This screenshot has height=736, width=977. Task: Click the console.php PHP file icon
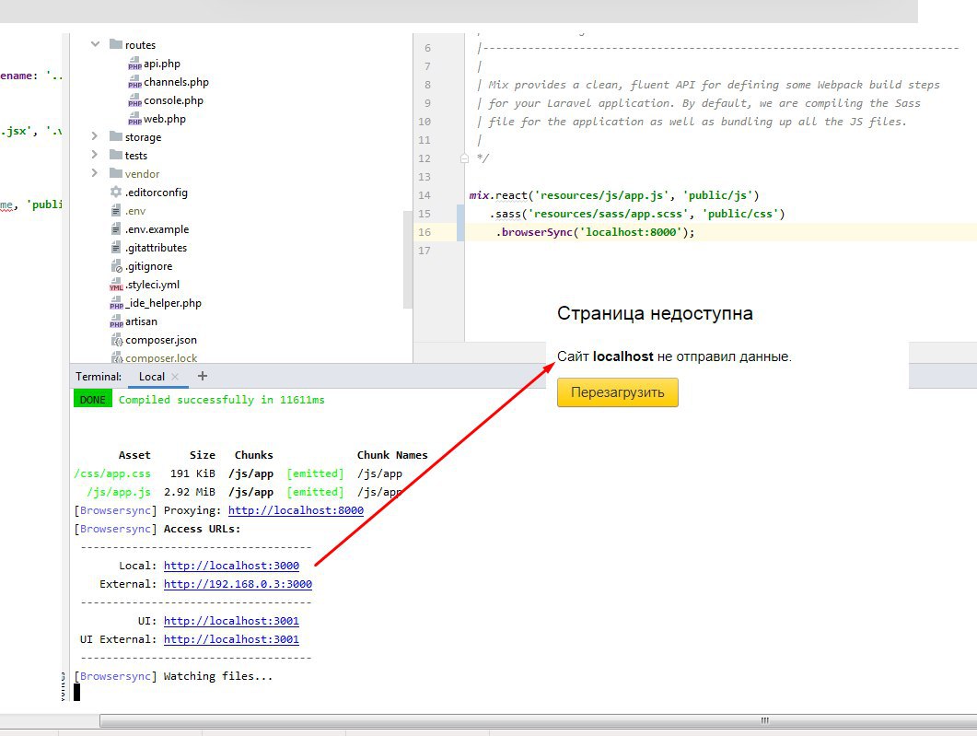click(x=134, y=100)
